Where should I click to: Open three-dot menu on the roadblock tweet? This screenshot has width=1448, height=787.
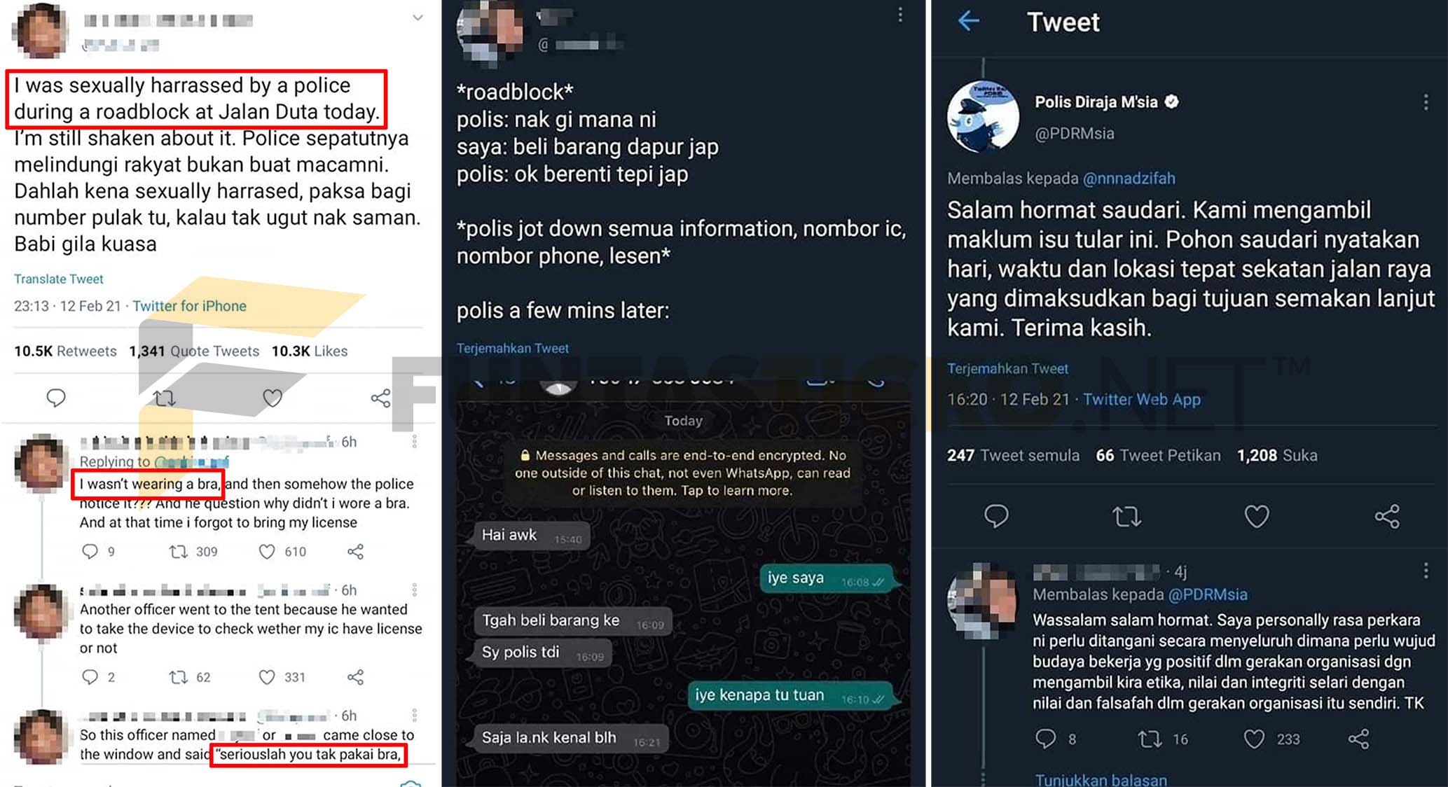(900, 15)
